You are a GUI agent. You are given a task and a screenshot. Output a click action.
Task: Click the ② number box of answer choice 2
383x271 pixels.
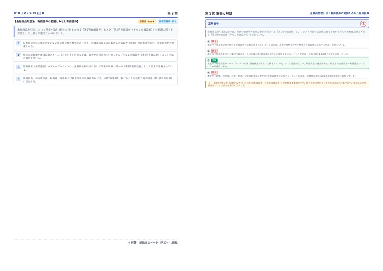point(19,55)
